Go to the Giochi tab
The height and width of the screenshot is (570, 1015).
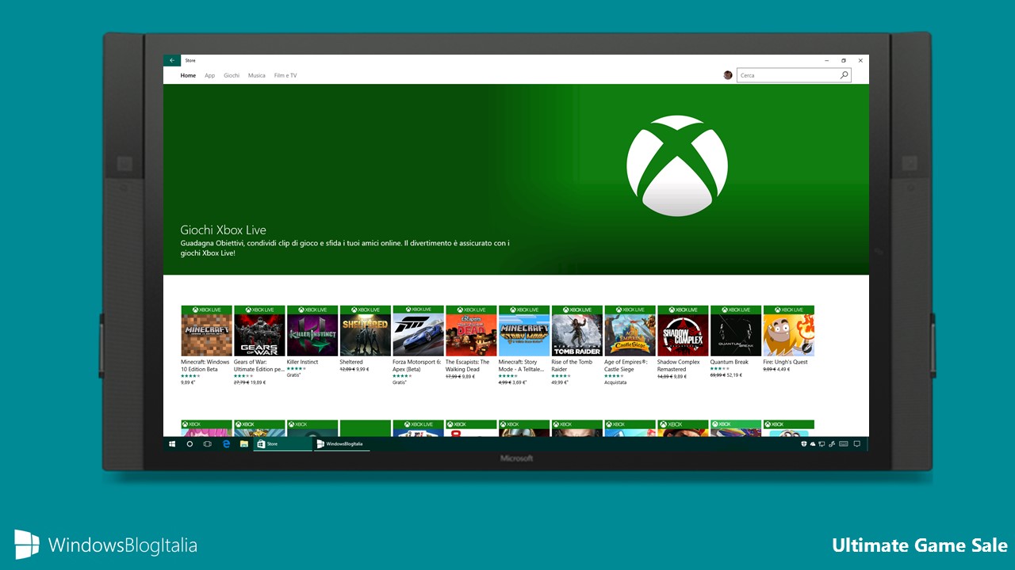click(232, 75)
